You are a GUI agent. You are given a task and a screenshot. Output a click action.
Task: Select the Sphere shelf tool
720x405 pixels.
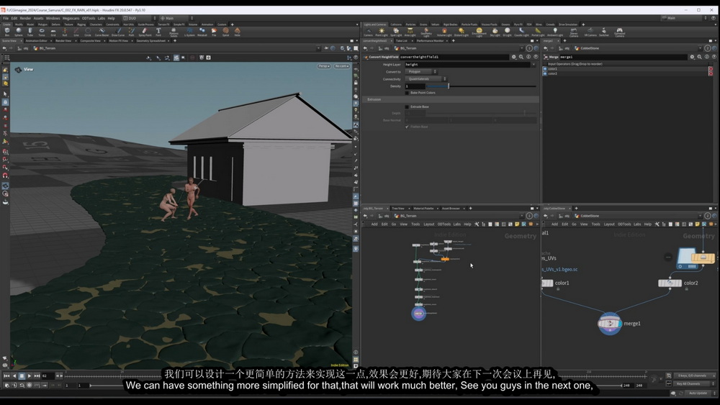click(19, 32)
